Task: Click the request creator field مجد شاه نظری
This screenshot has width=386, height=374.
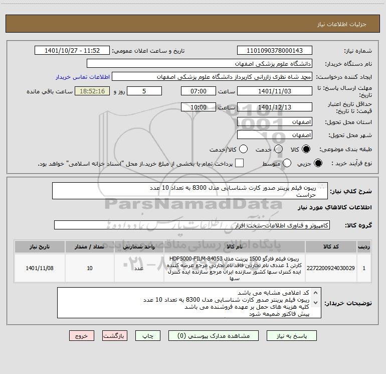Action: coord(212,77)
